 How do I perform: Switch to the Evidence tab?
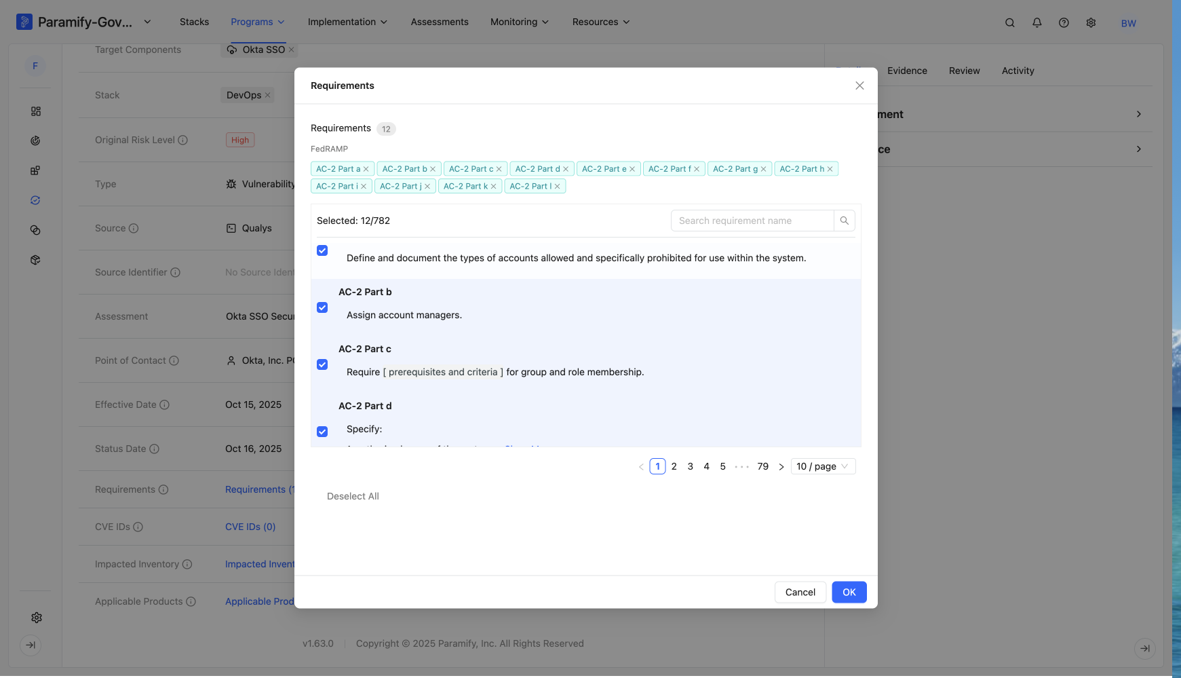click(907, 71)
